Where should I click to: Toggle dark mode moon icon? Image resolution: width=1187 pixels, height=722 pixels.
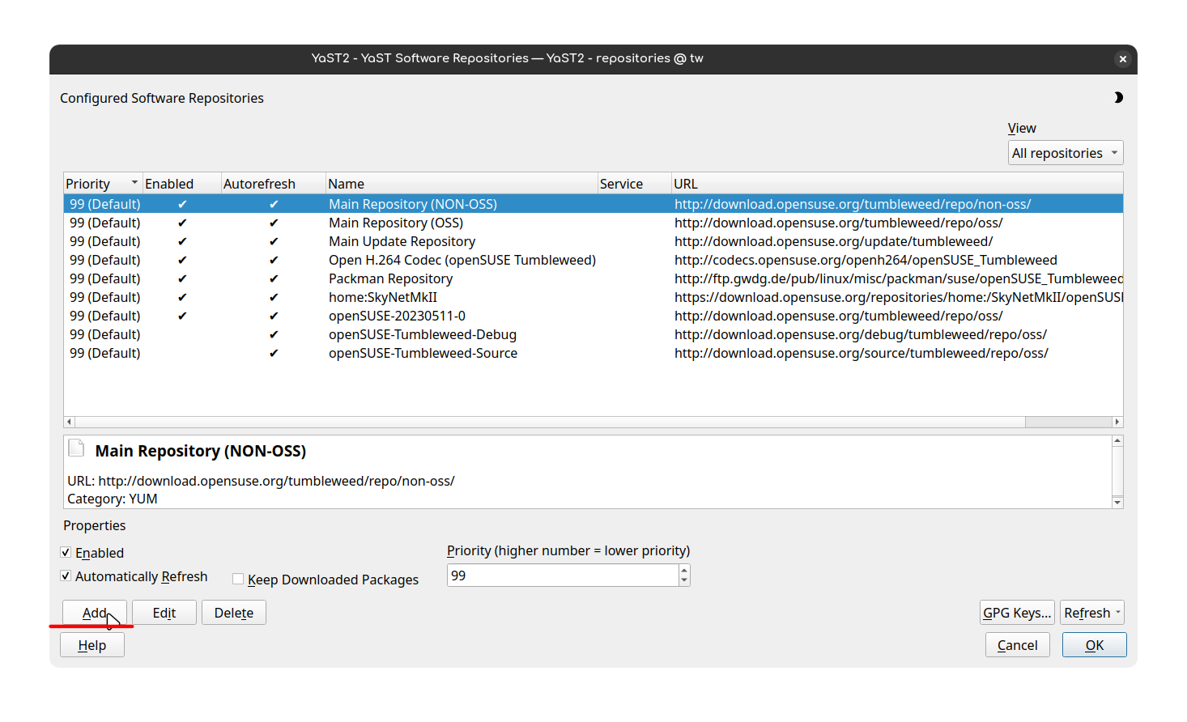[x=1118, y=98]
